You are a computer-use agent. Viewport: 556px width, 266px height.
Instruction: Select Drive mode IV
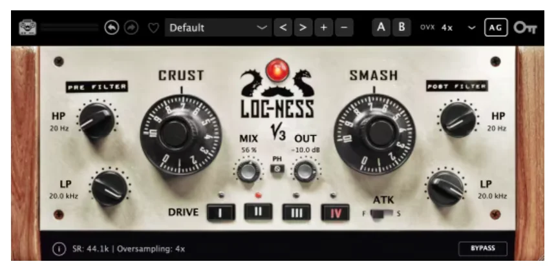pos(336,213)
